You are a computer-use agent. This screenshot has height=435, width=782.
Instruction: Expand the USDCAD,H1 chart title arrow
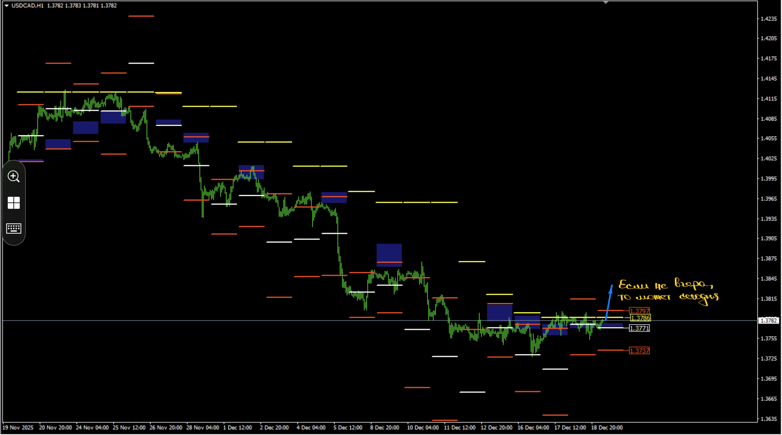pos(6,5)
